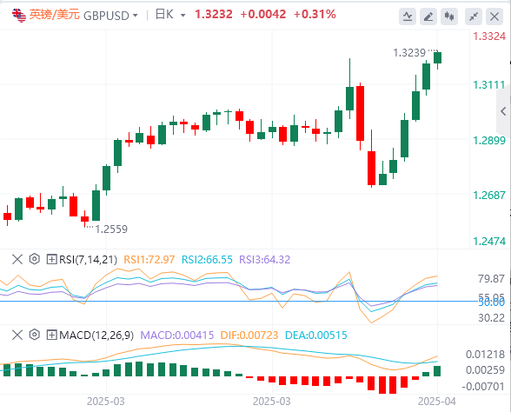511x412 pixels.
Task: Click the latest candle near 1.3239
Action: (x=437, y=58)
